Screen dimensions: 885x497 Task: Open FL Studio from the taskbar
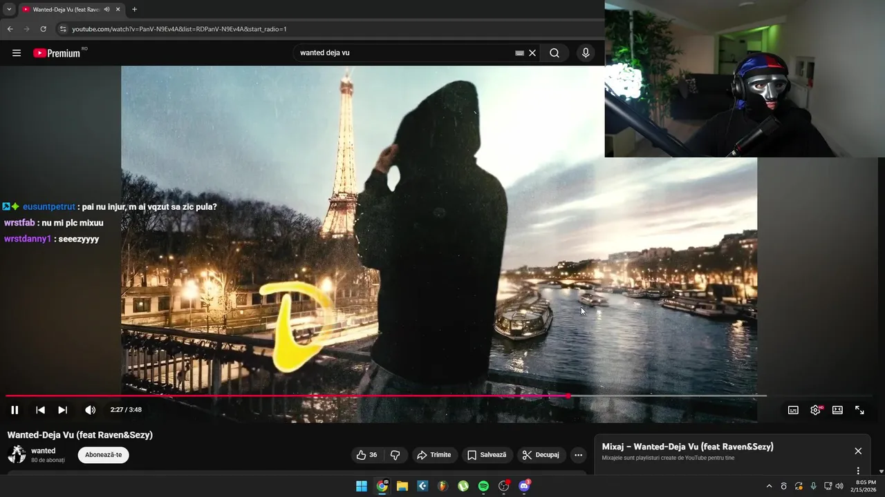click(442, 486)
